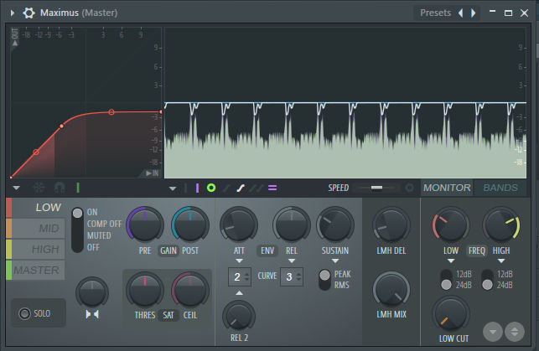This screenshot has width=539, height=351.
Task: Click the up arrow above REL 2
Action: (239, 293)
